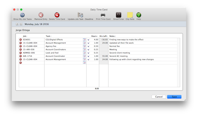Open Help from the toolbar

tap(139, 15)
